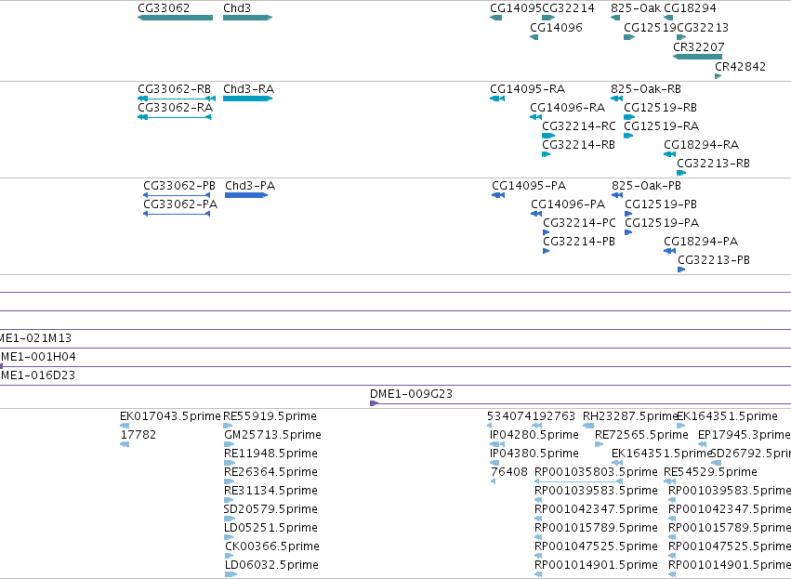Click the CG33062-RA transcript line

point(175,117)
